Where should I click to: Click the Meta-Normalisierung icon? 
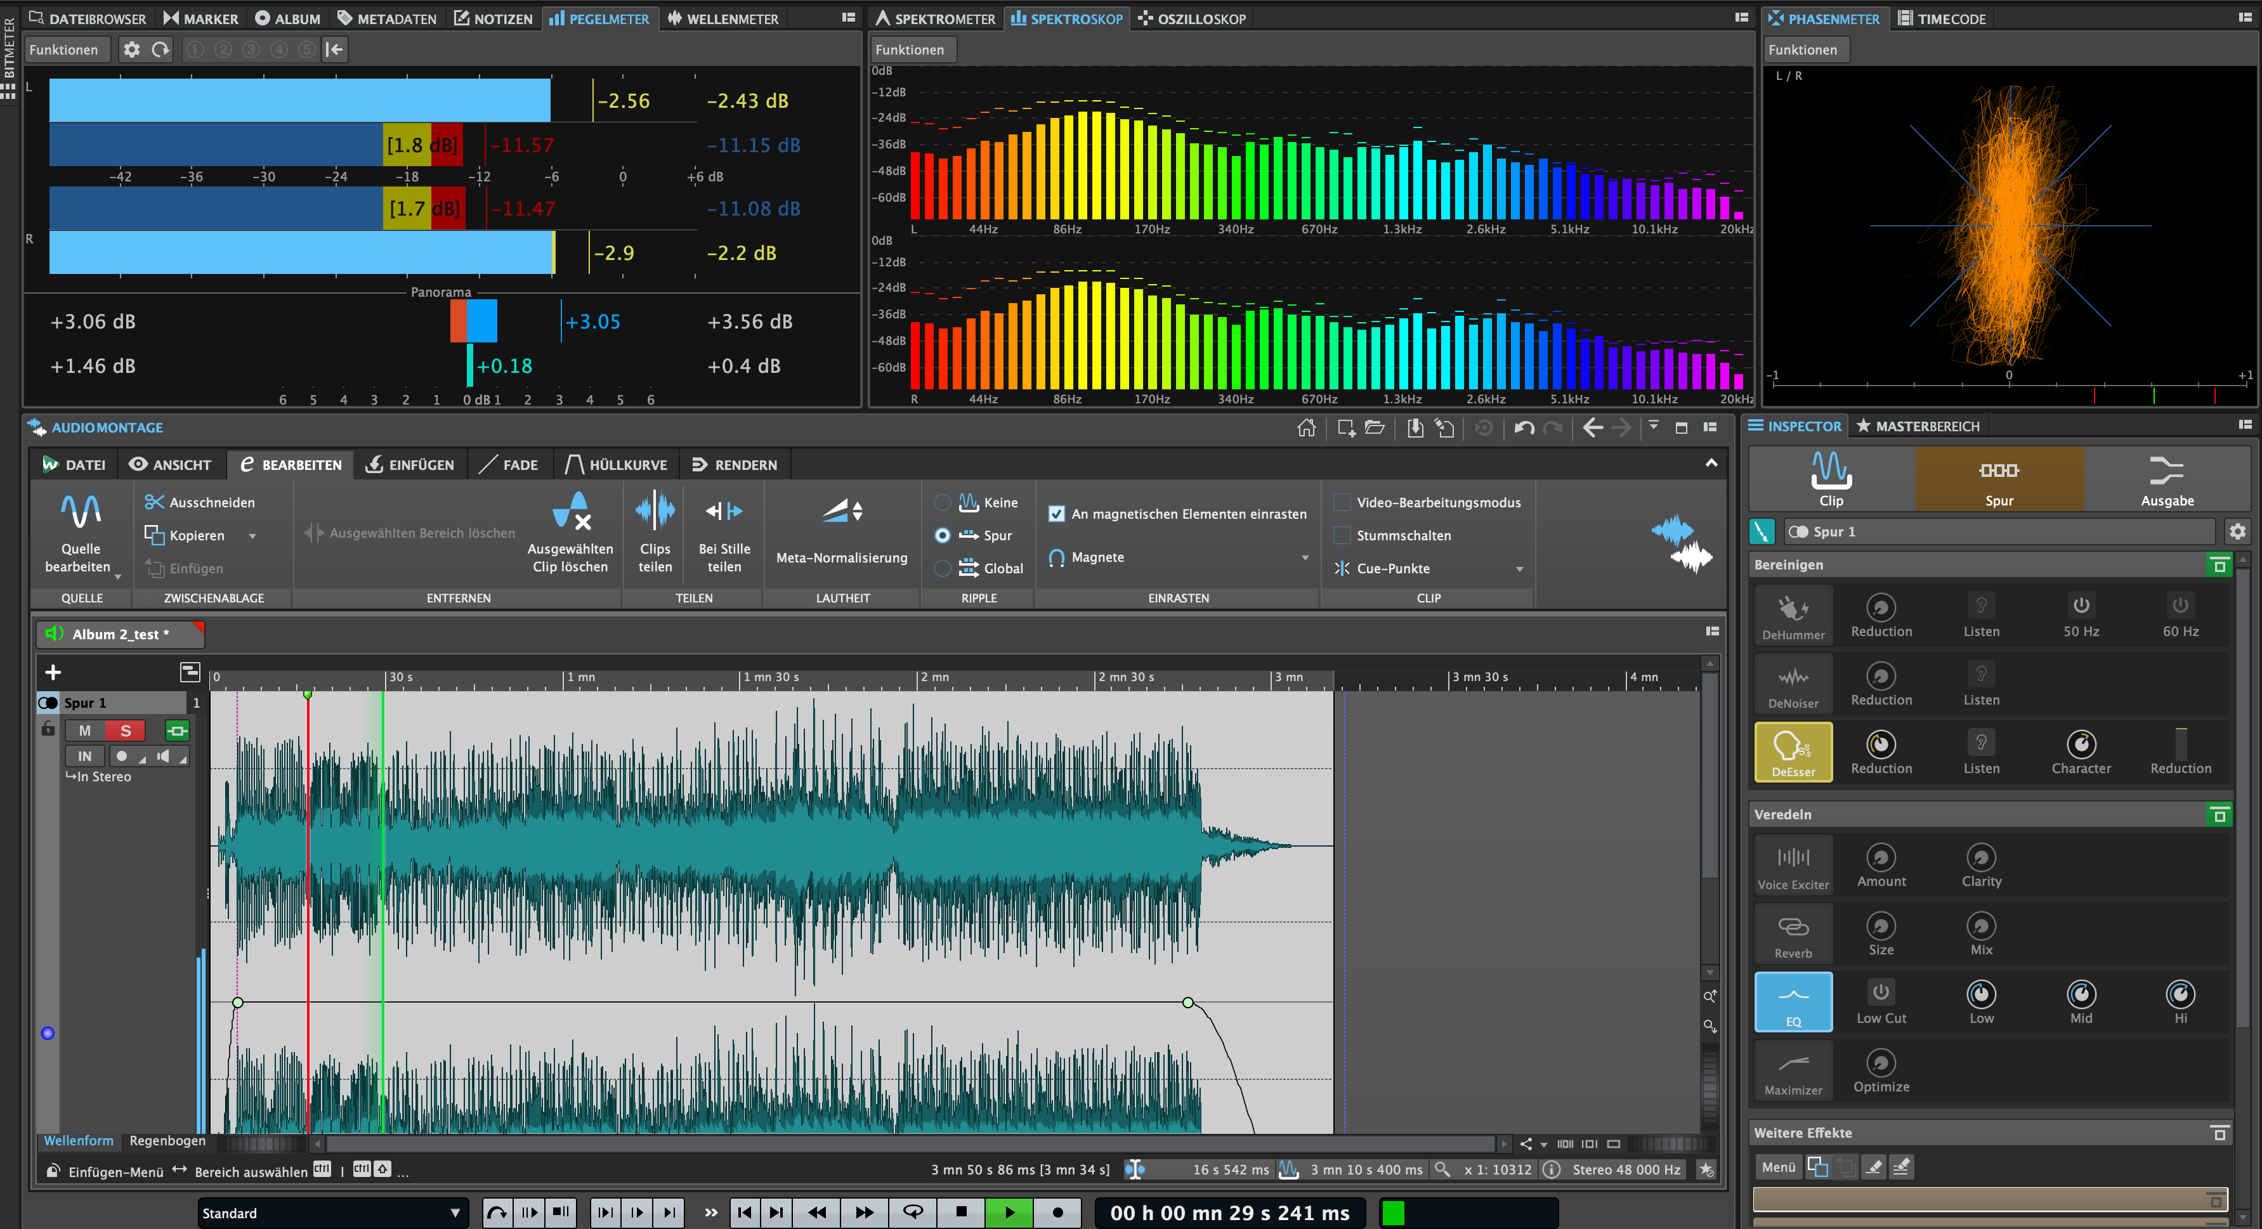point(841,511)
